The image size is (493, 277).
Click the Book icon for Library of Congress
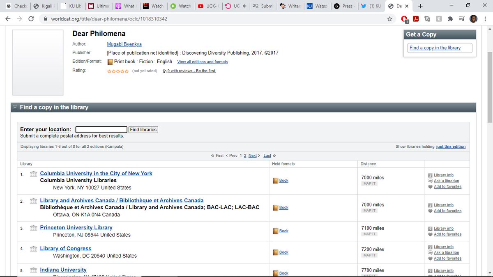276,252
